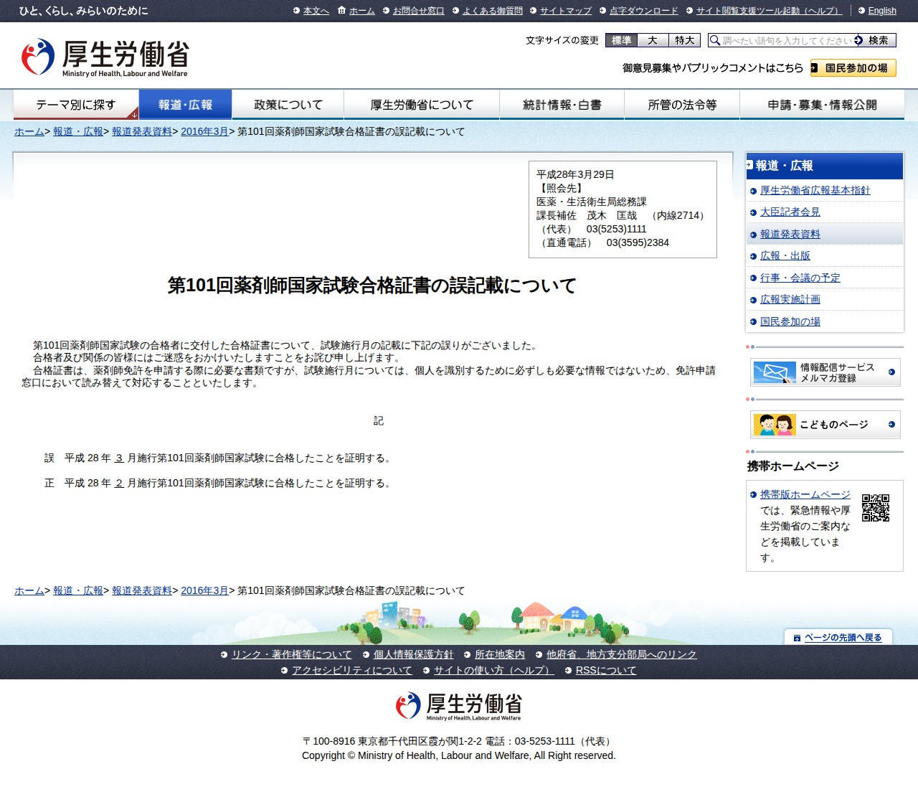
Task: Open the こどものページ banner
Action: [x=825, y=425]
